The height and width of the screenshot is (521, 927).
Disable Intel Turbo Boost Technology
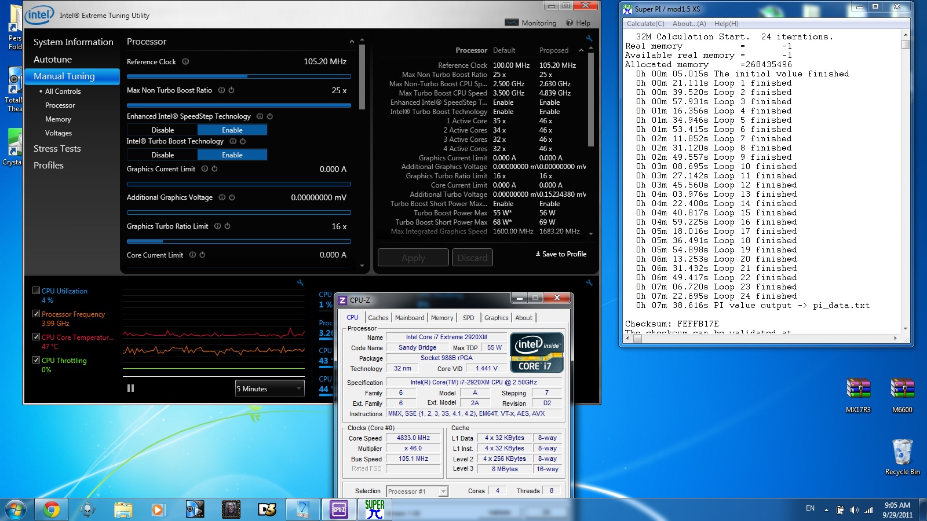(163, 155)
